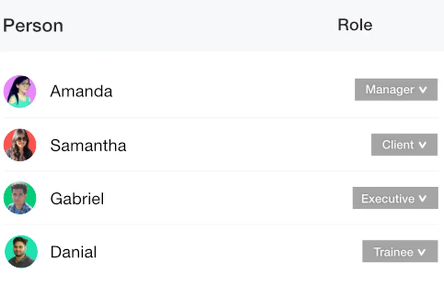Screen dimensions: 444x295
Task: Click the name Danial
Action: coord(73,252)
